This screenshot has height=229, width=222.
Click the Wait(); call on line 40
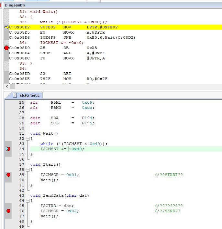[x=49, y=180]
